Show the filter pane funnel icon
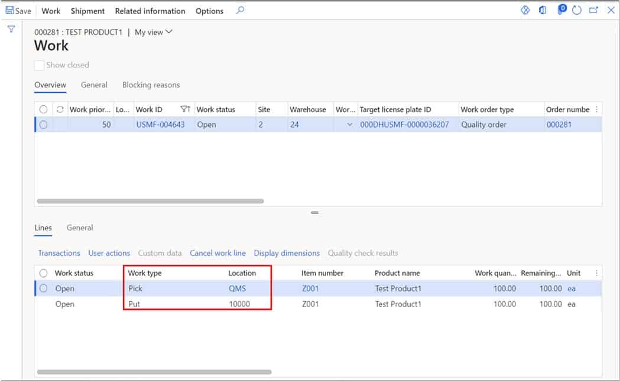 click(11, 29)
